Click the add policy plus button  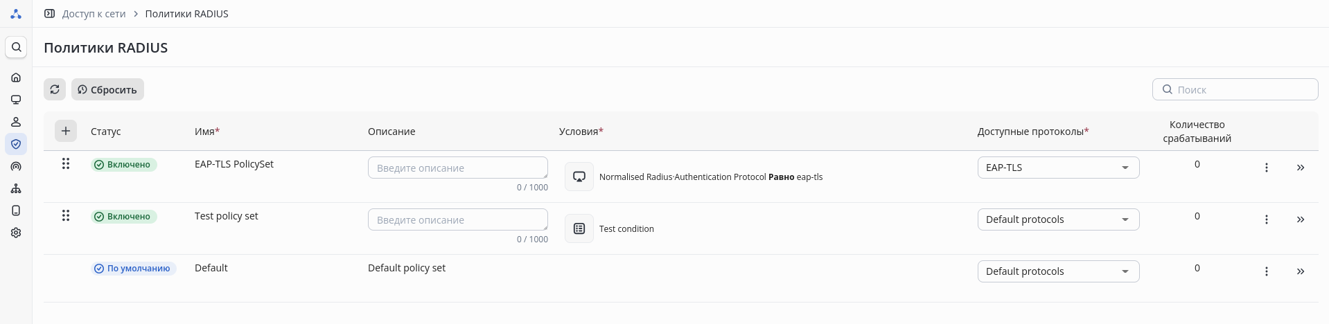click(66, 131)
